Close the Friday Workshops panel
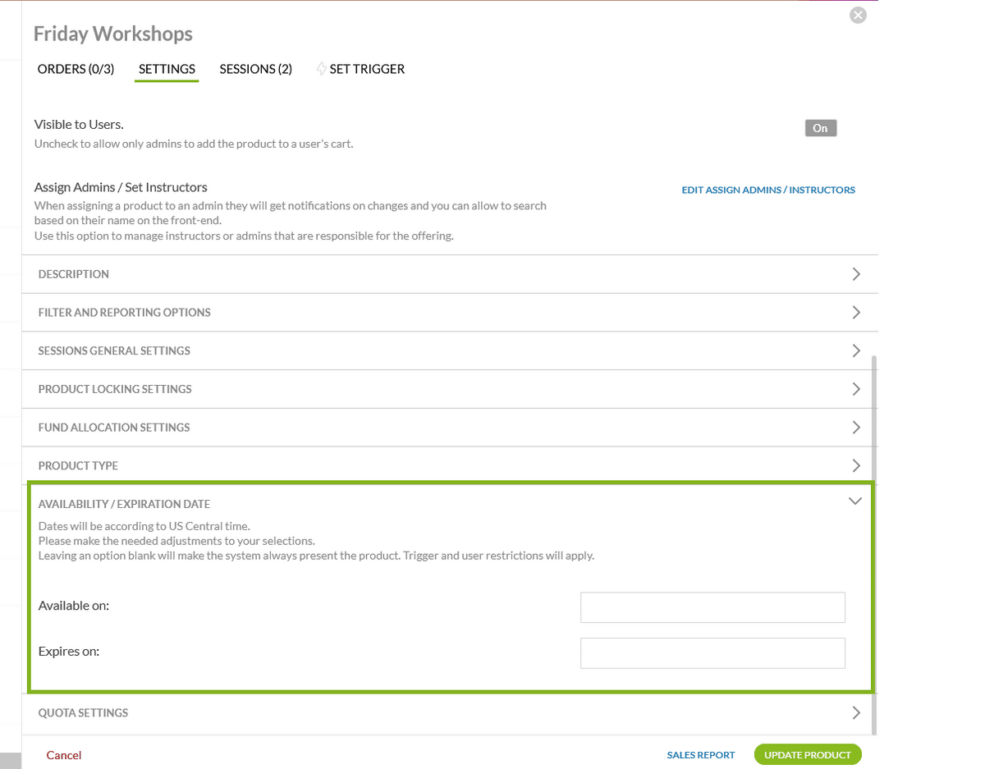The image size is (985, 769). click(858, 15)
